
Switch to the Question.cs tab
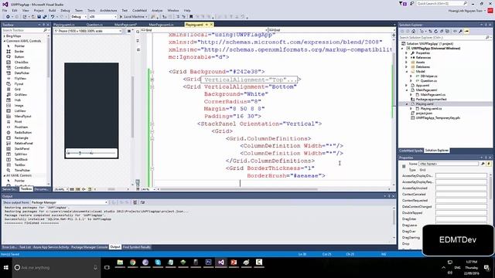coord(94,25)
